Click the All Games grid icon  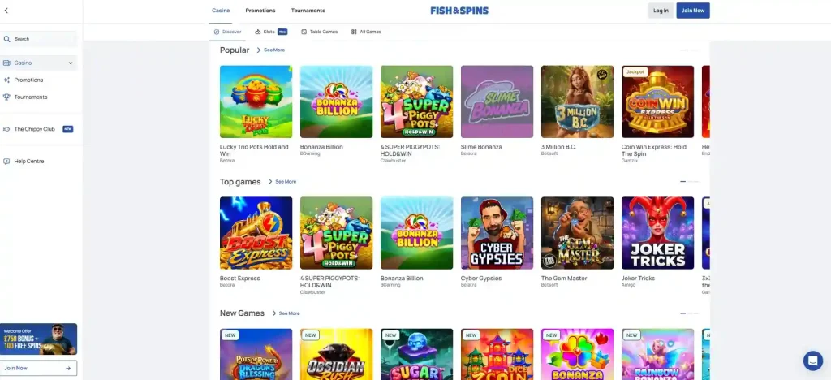tap(354, 32)
